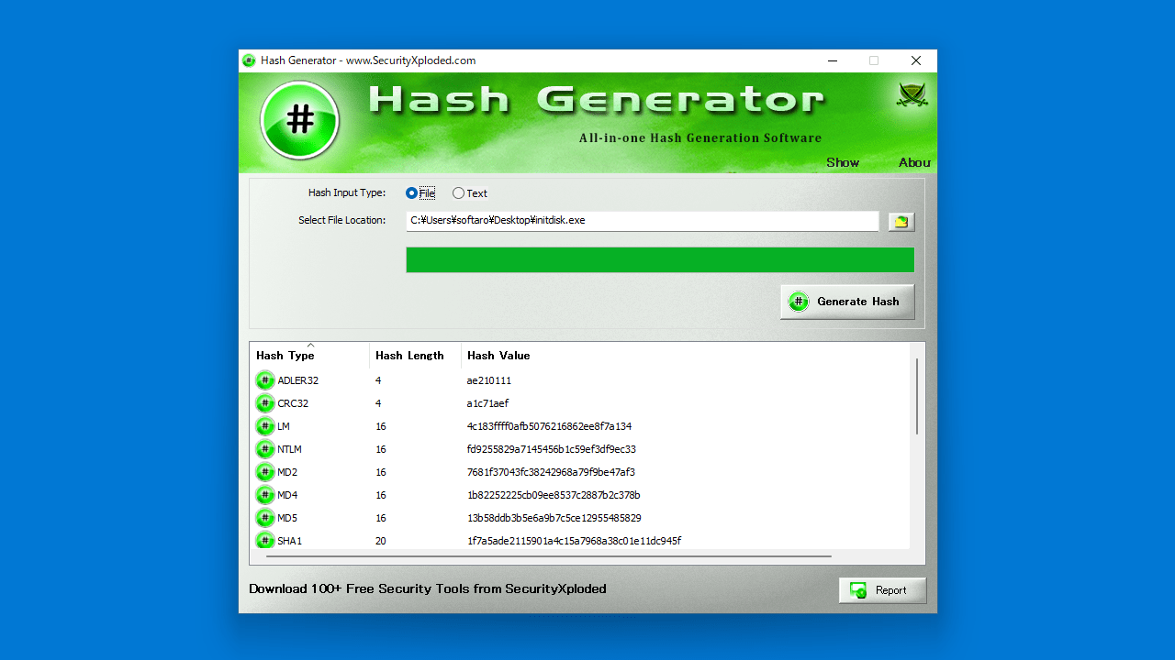
Task: Select the MD4 value 1b82252225cb09ee8537c2887b2c378b
Action: click(554, 495)
